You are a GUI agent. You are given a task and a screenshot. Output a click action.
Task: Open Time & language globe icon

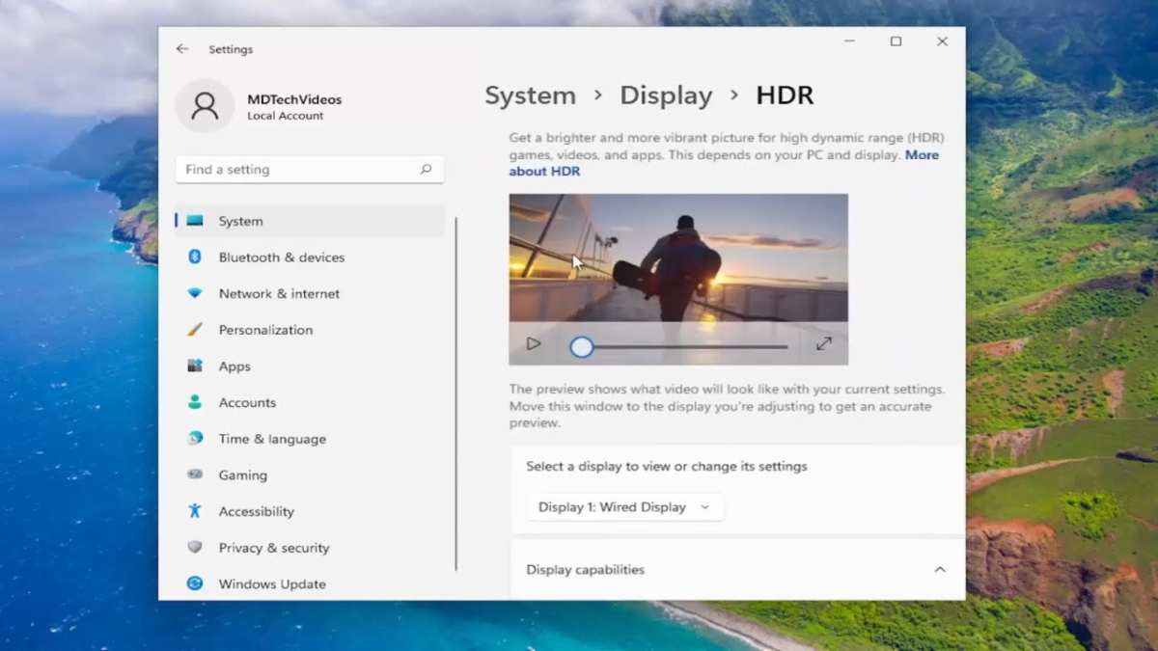(x=195, y=438)
